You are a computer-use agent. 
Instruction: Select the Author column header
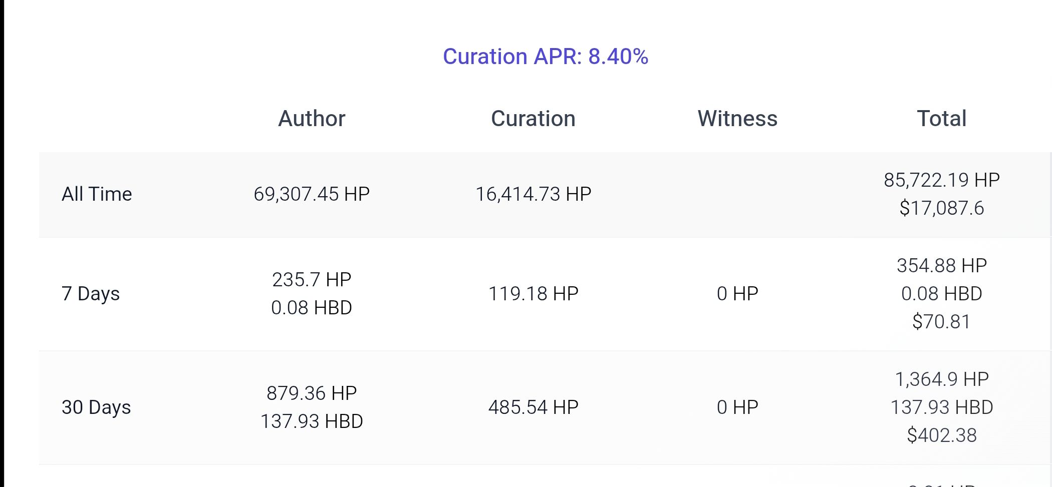click(x=312, y=119)
